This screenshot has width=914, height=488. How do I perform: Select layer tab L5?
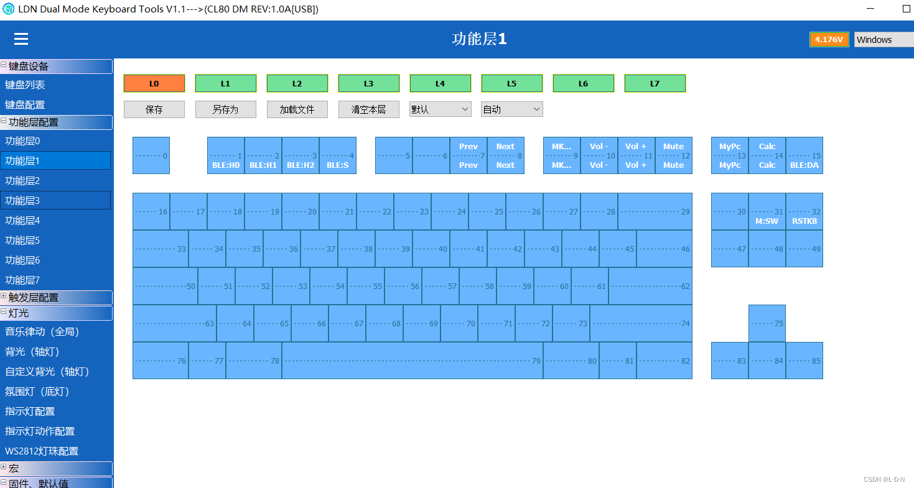point(511,83)
